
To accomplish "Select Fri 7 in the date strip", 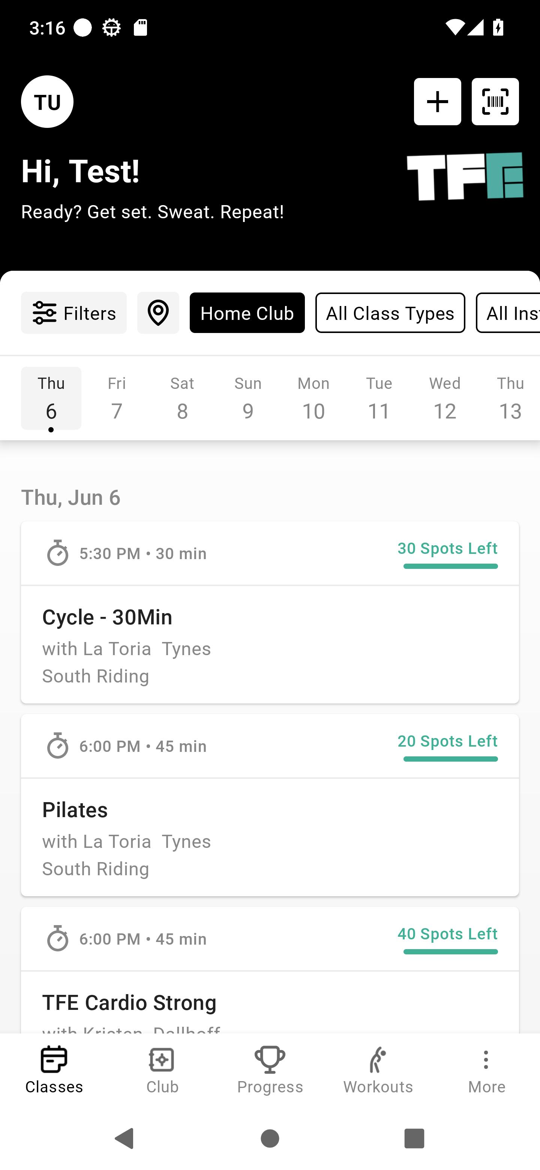I will pyautogui.click(x=117, y=398).
